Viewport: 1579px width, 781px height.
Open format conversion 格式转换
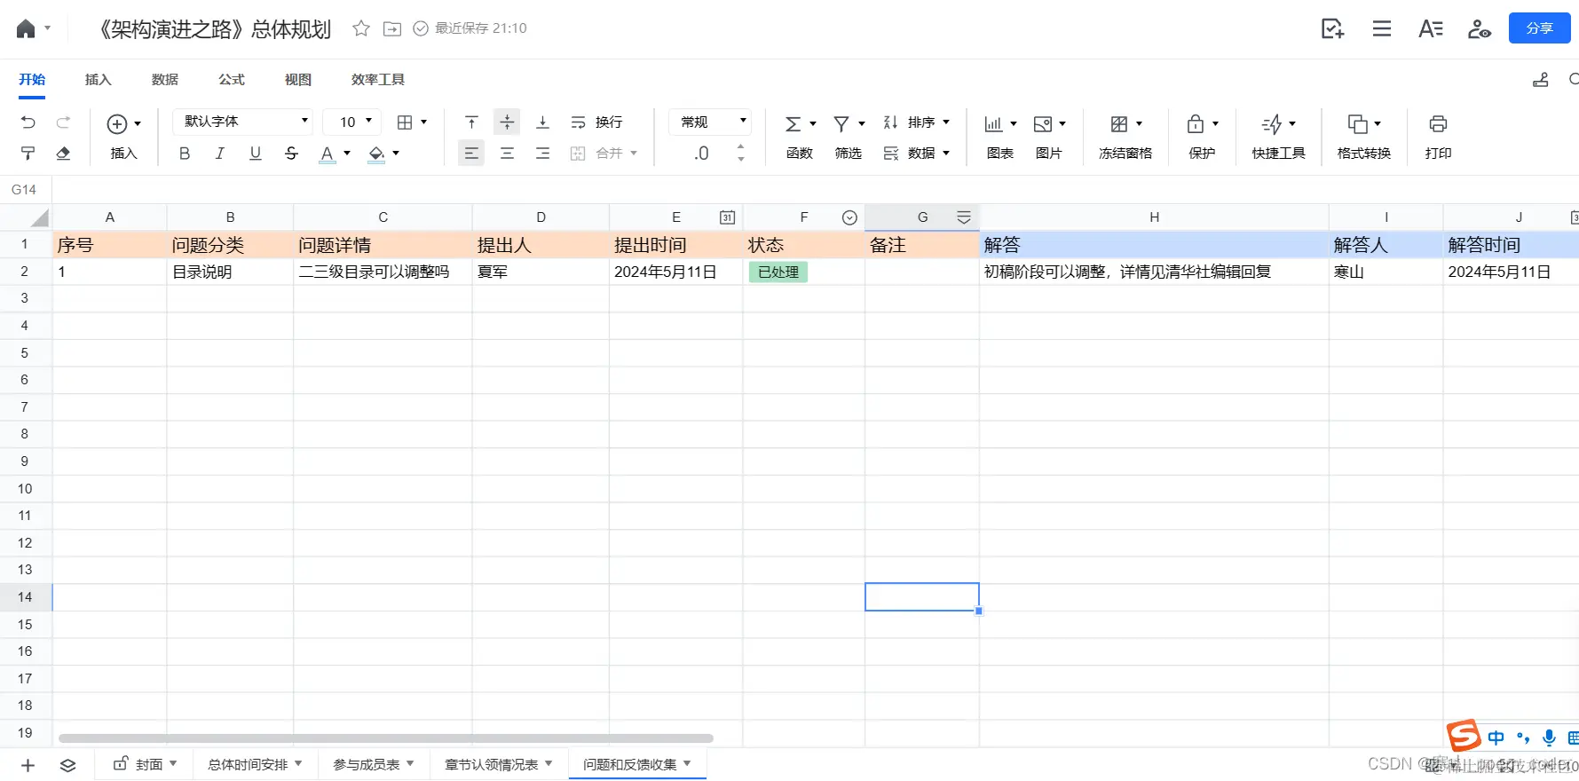1364,138
